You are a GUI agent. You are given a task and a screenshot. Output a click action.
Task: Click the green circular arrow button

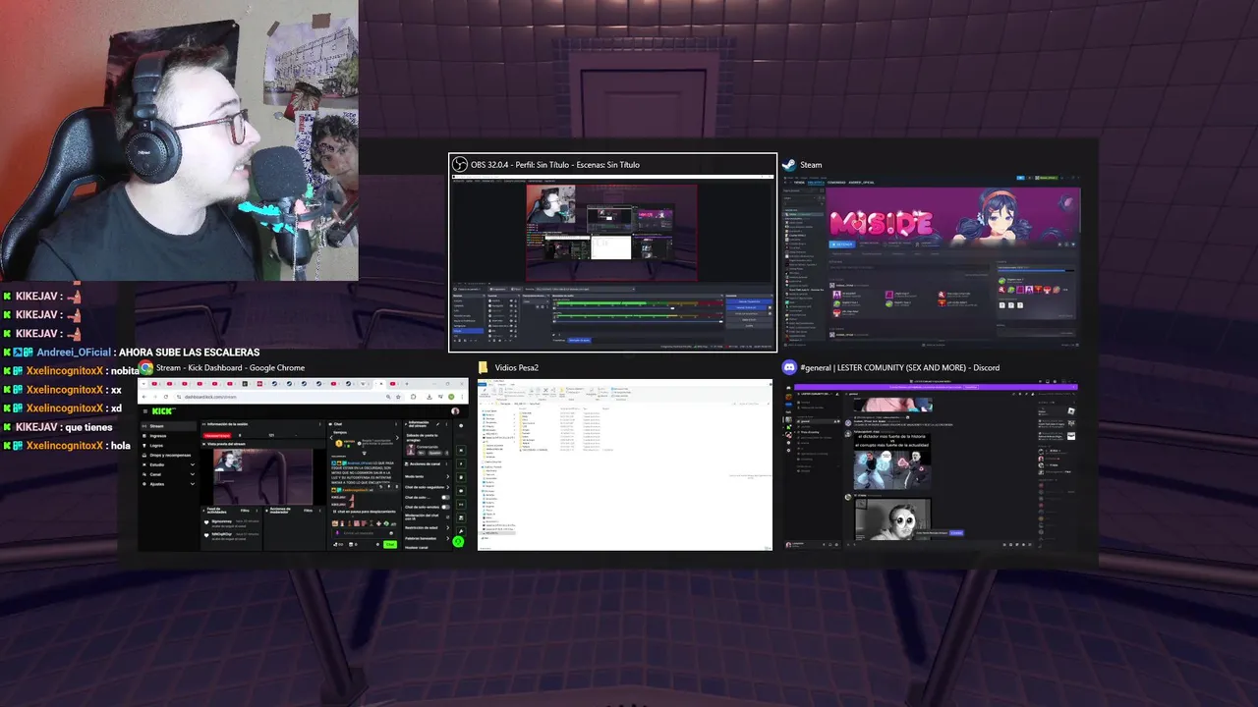(458, 541)
